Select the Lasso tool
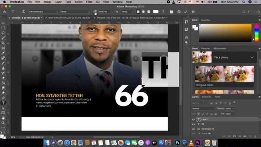Screen dimensions: 261x147 pyautogui.click(x=3, y=33)
